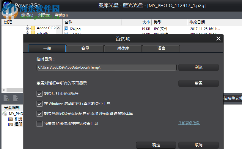
Task: Click the browse tree scroll up arrow
Action: point(59,28)
